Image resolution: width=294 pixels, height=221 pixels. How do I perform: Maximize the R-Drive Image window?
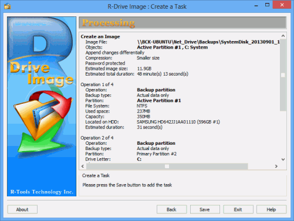click(267, 5)
